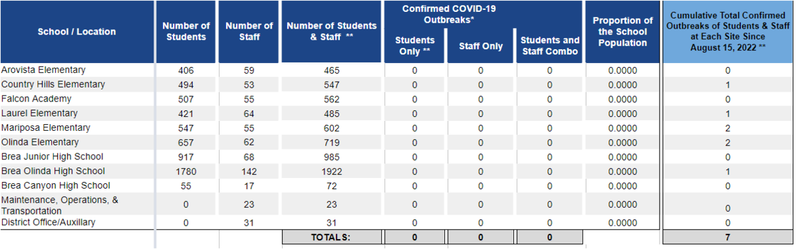This screenshot has height=249, width=798.
Task: Click the Students Only sub-header
Action: point(414,46)
